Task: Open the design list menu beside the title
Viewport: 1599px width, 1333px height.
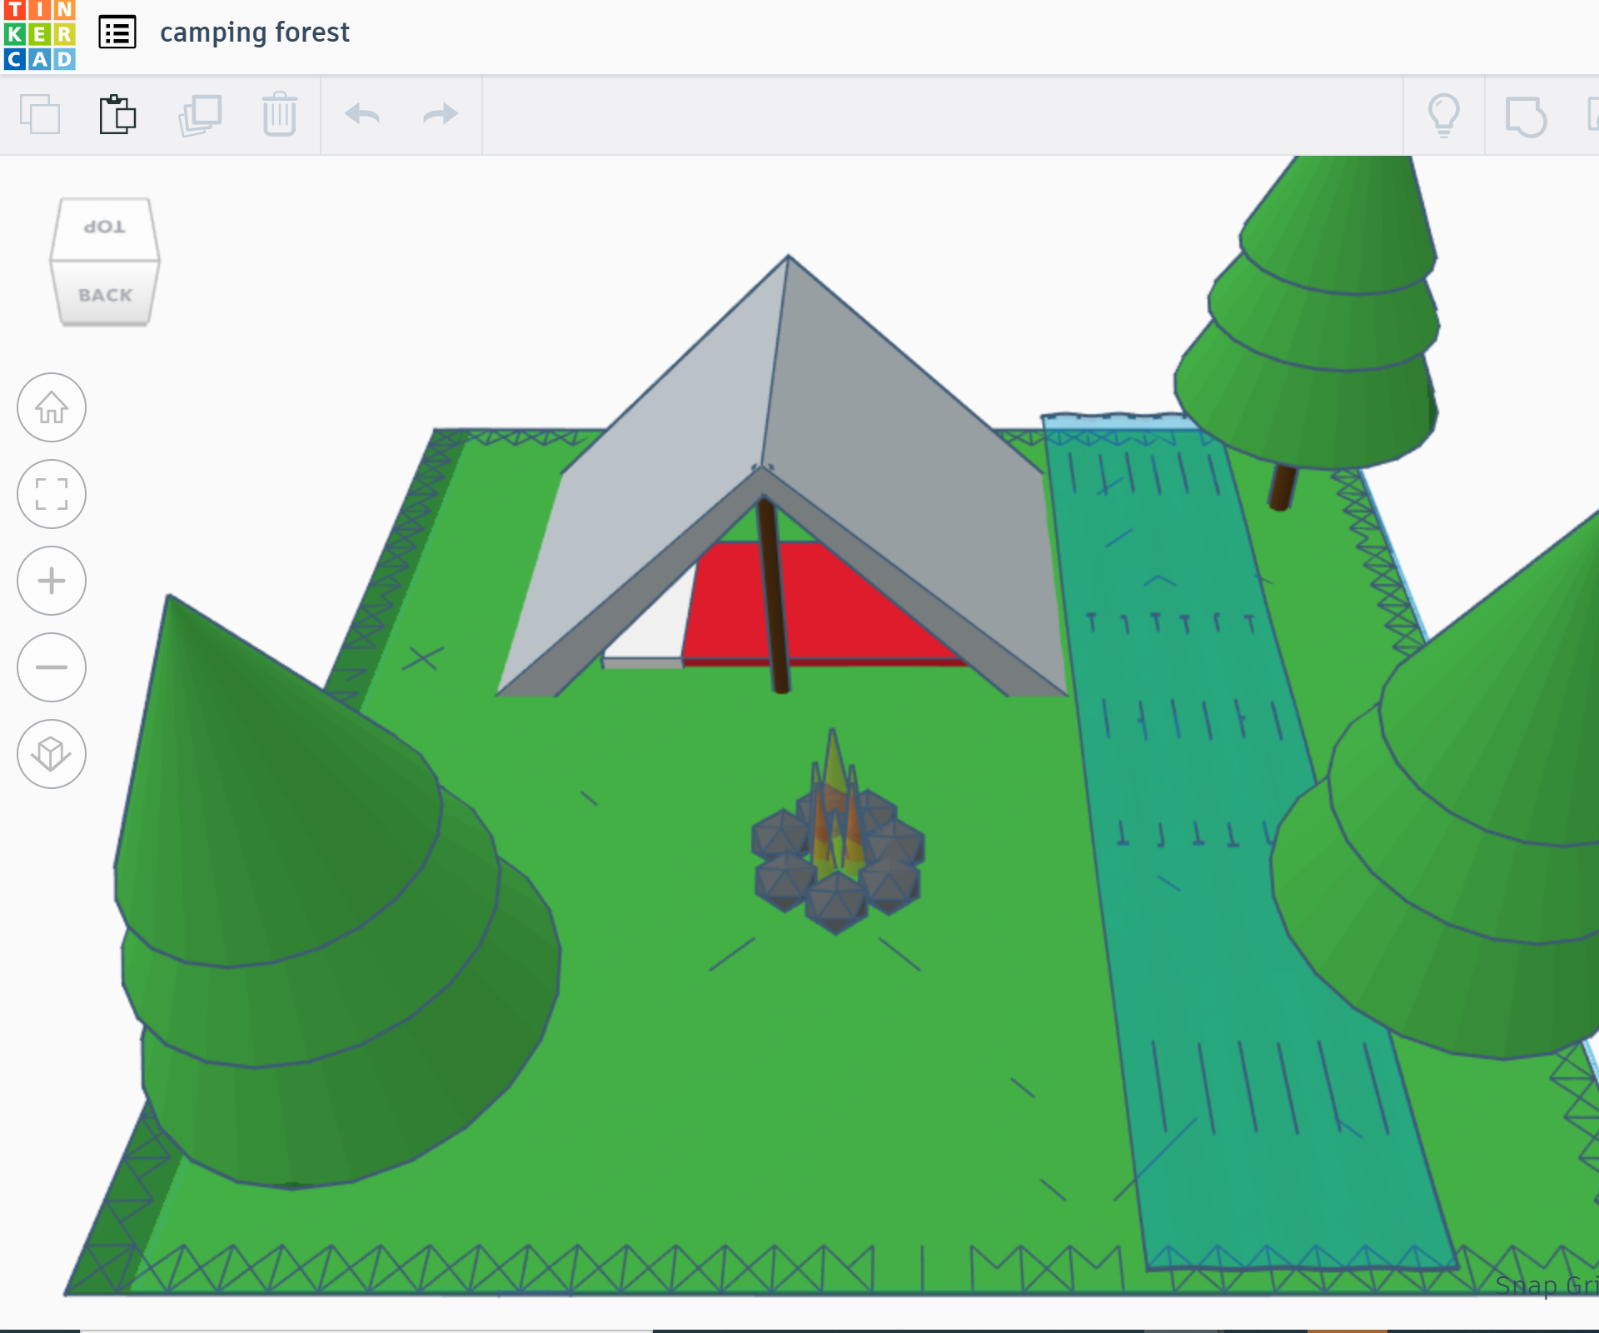Action: click(x=117, y=32)
